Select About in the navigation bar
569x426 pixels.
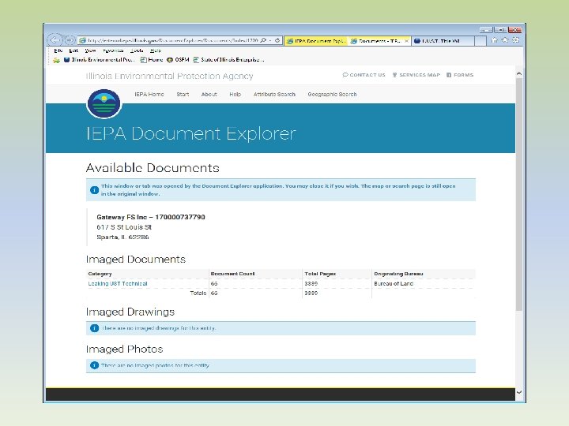(209, 94)
